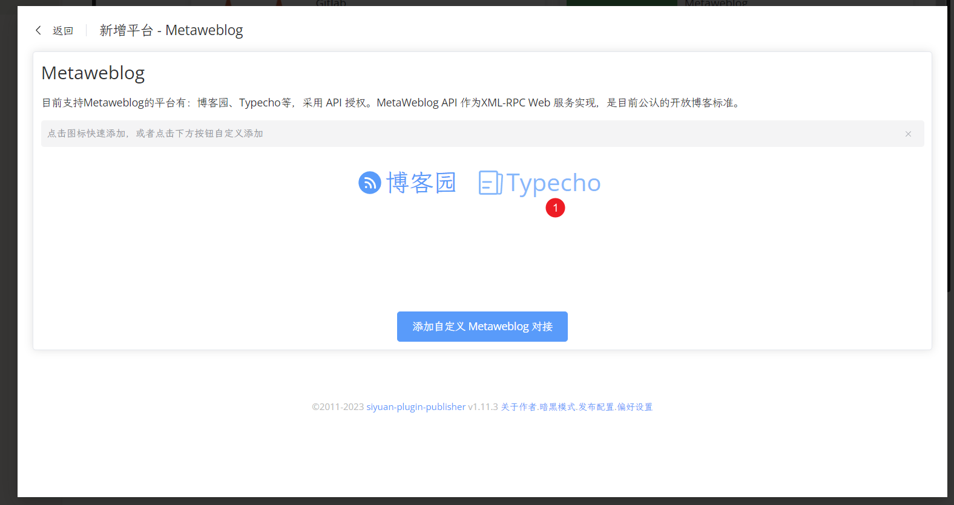Open the 关于作者 footer link
Image resolution: width=954 pixels, height=505 pixels.
coord(519,407)
